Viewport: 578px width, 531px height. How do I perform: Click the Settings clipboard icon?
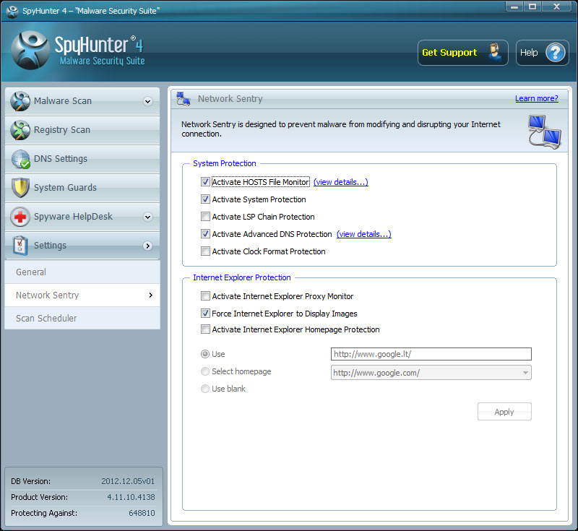20,246
